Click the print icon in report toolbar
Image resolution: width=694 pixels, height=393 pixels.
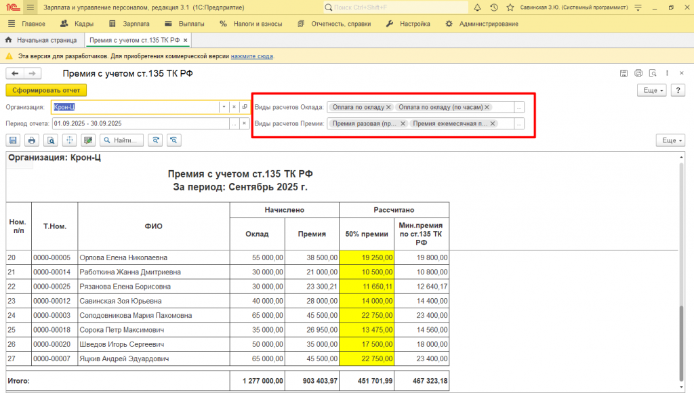coord(31,140)
